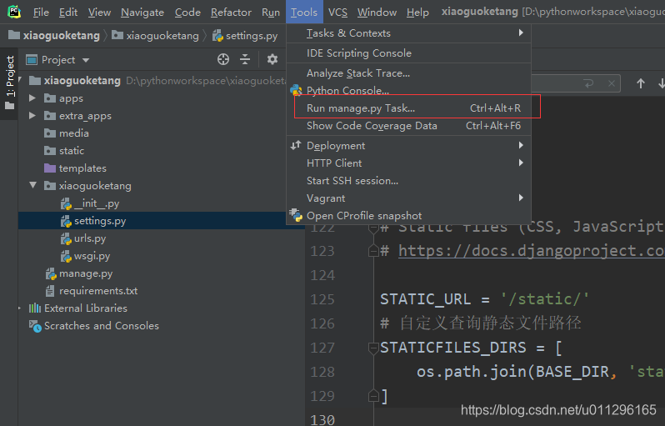The height and width of the screenshot is (426, 665).
Task: Expand the External Libraries node
Action: pyautogui.click(x=19, y=308)
